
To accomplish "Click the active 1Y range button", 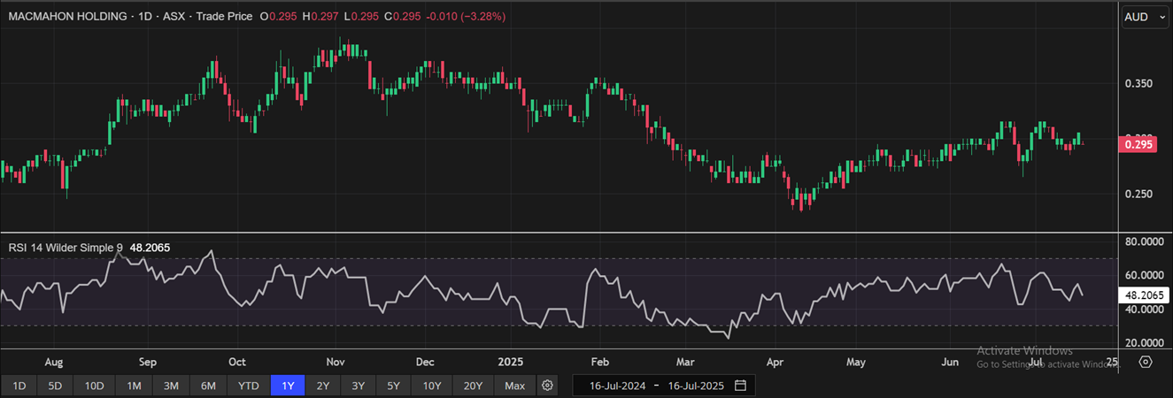I will [x=289, y=386].
